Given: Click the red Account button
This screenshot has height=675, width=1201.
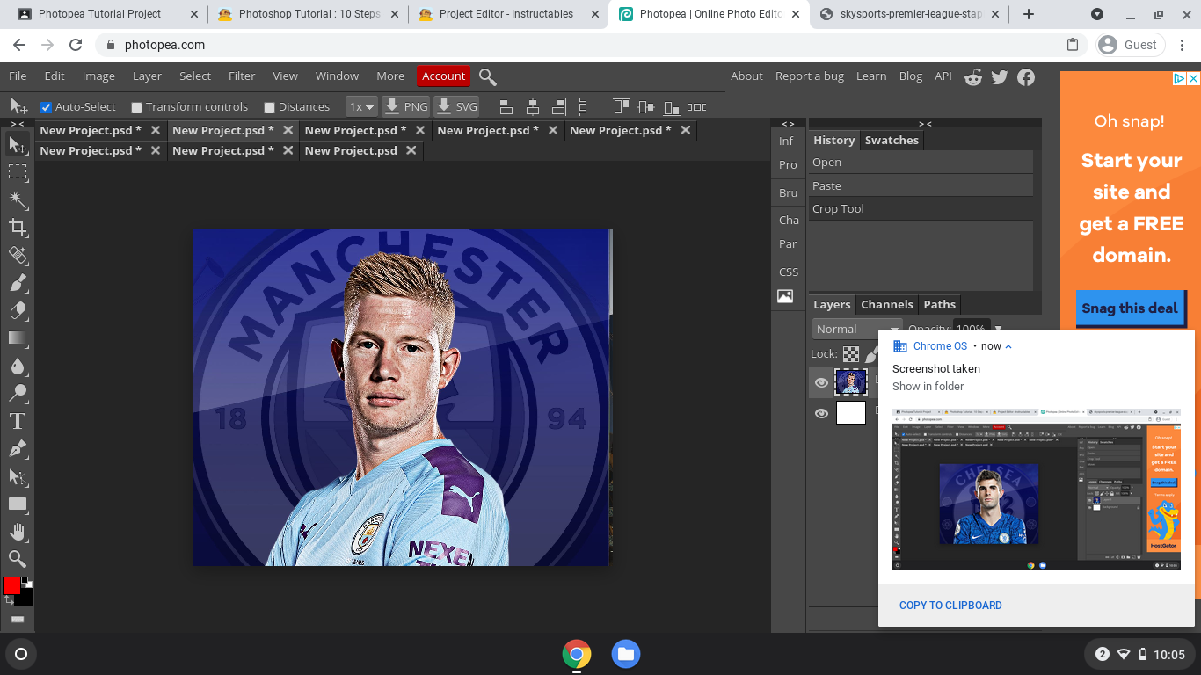Looking at the screenshot, I should tap(443, 76).
